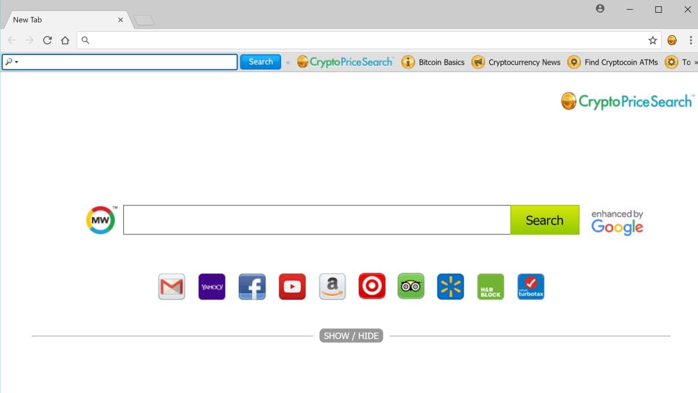Open the Find Cryptocoin ATMs link
This screenshot has width=698, height=393.
tap(613, 62)
